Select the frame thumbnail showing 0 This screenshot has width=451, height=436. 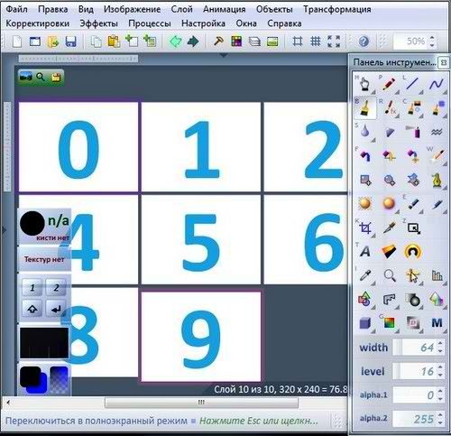[x=78, y=147]
